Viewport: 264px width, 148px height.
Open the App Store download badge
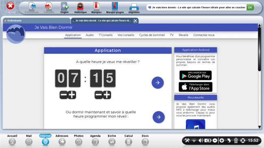pyautogui.click(x=195, y=87)
